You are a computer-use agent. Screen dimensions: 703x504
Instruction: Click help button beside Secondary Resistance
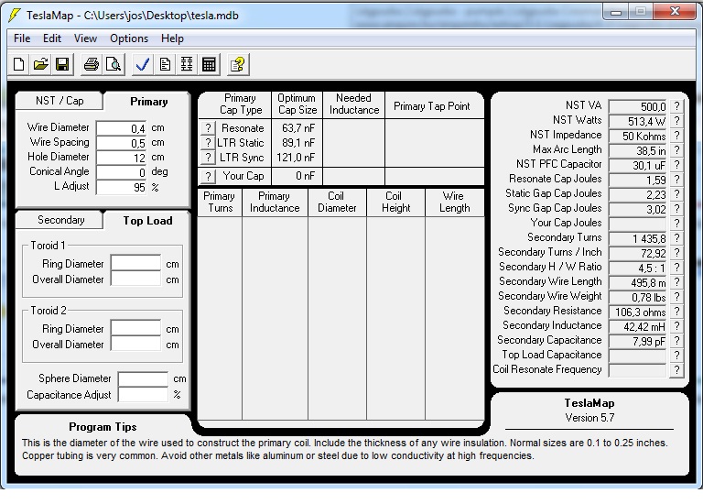click(x=676, y=312)
